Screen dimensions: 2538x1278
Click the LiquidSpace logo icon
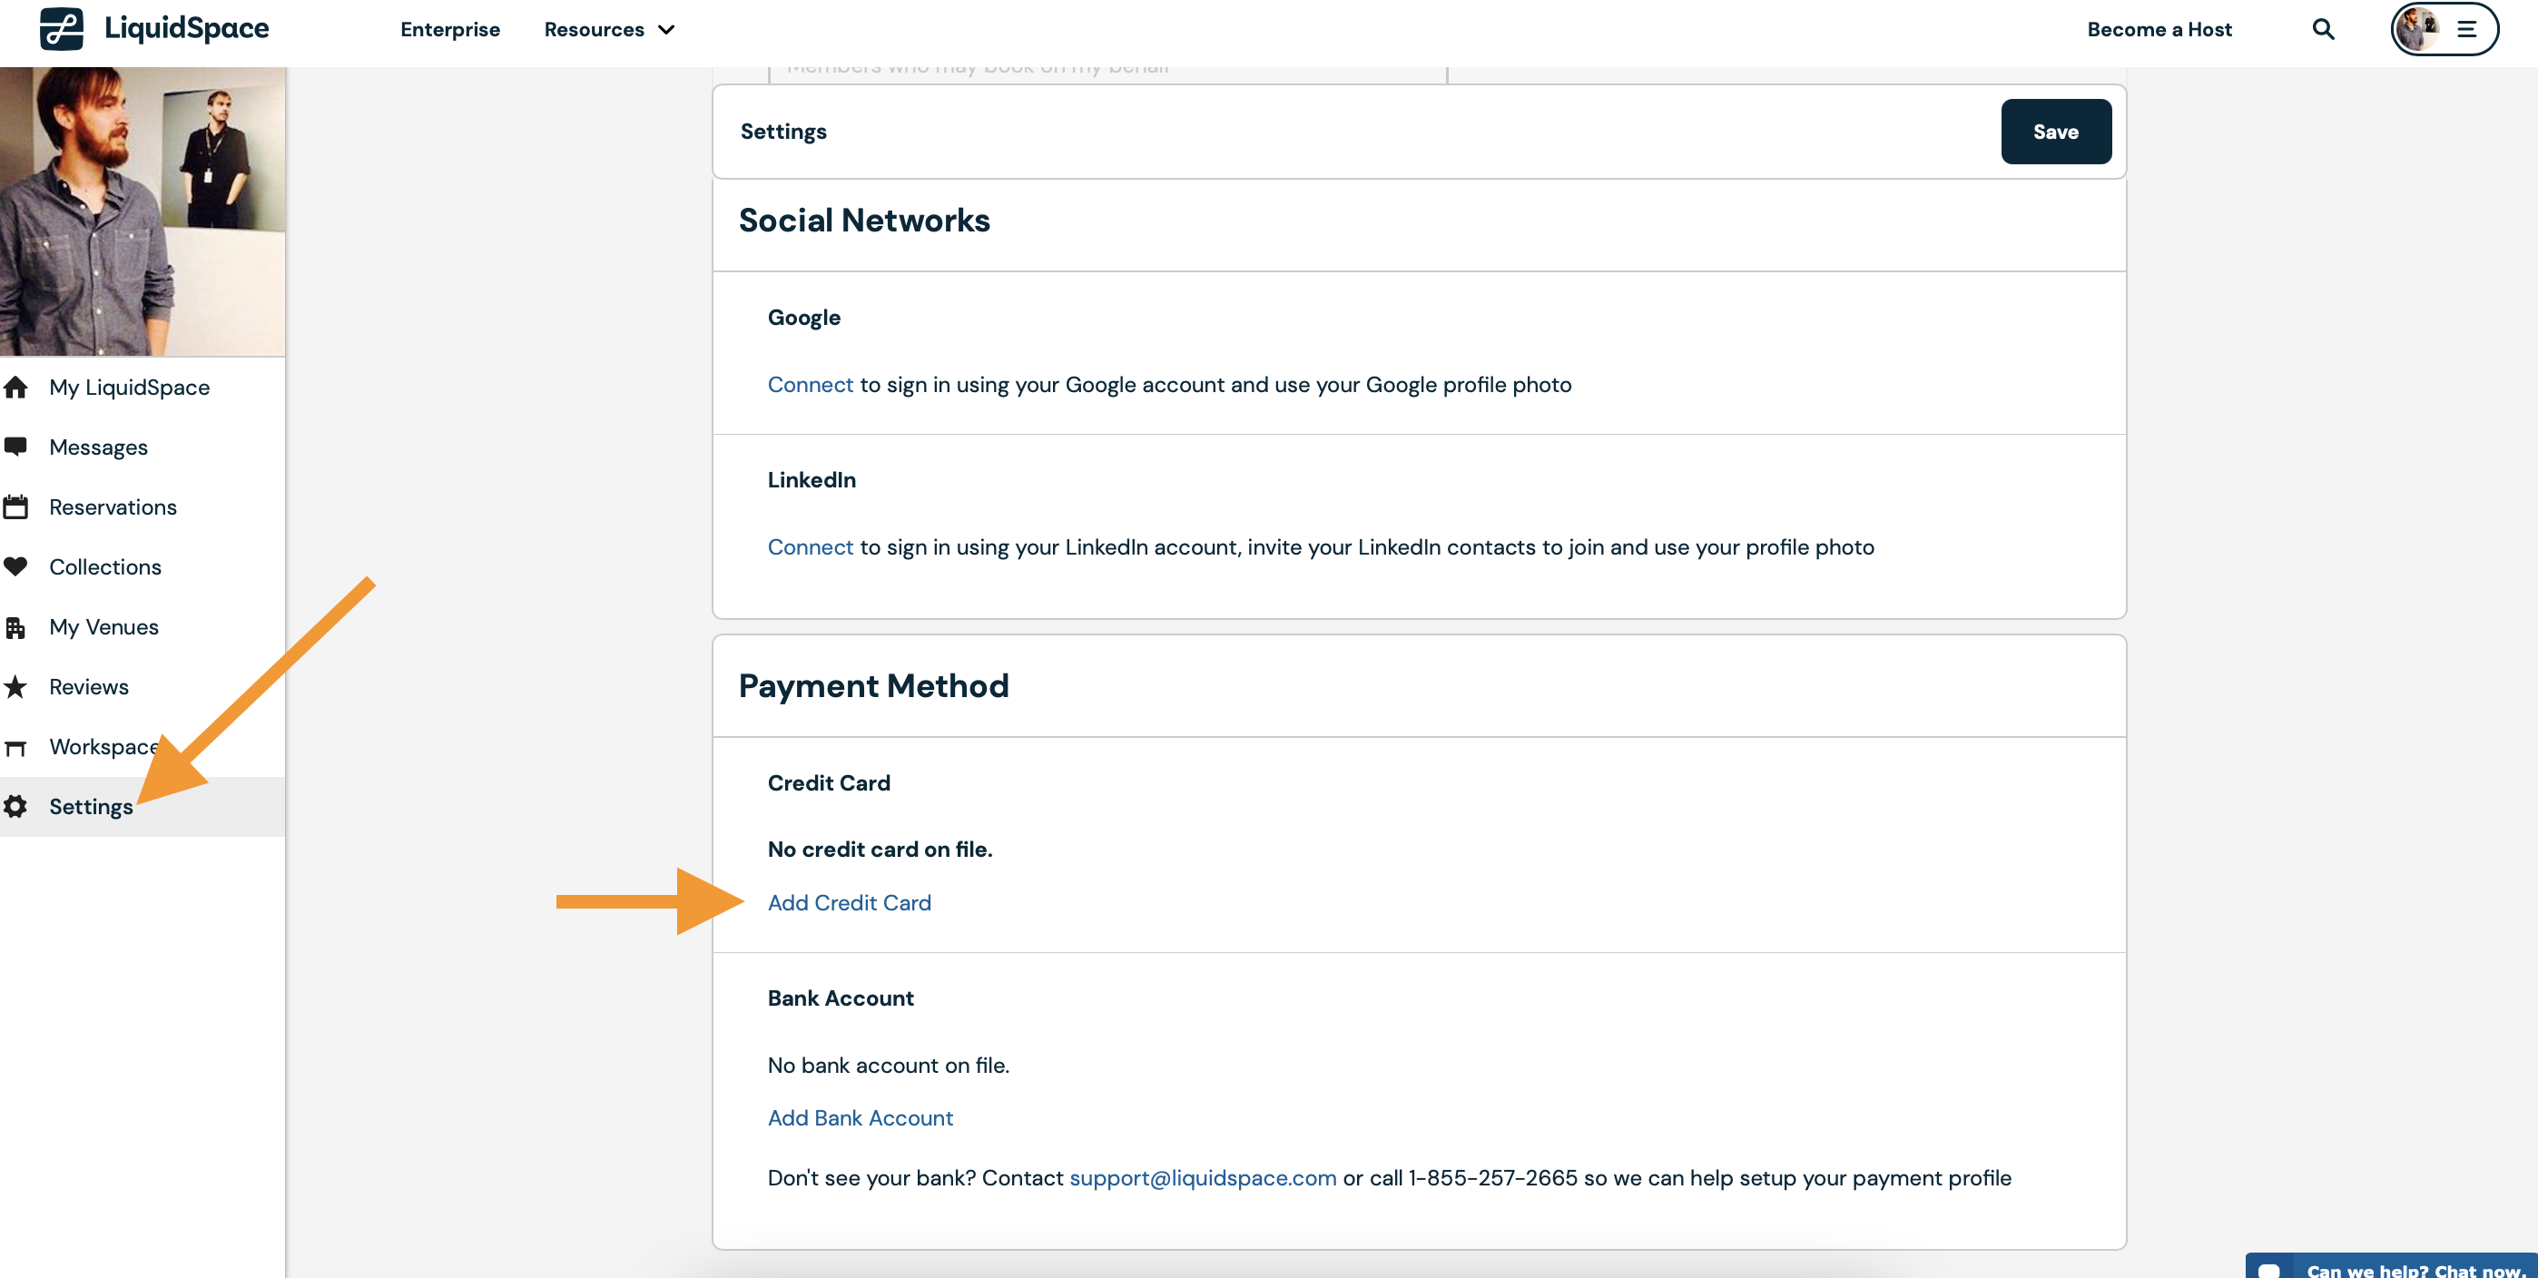[61, 28]
